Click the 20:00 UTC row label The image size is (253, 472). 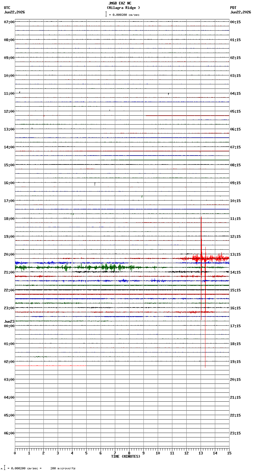coord(9,254)
